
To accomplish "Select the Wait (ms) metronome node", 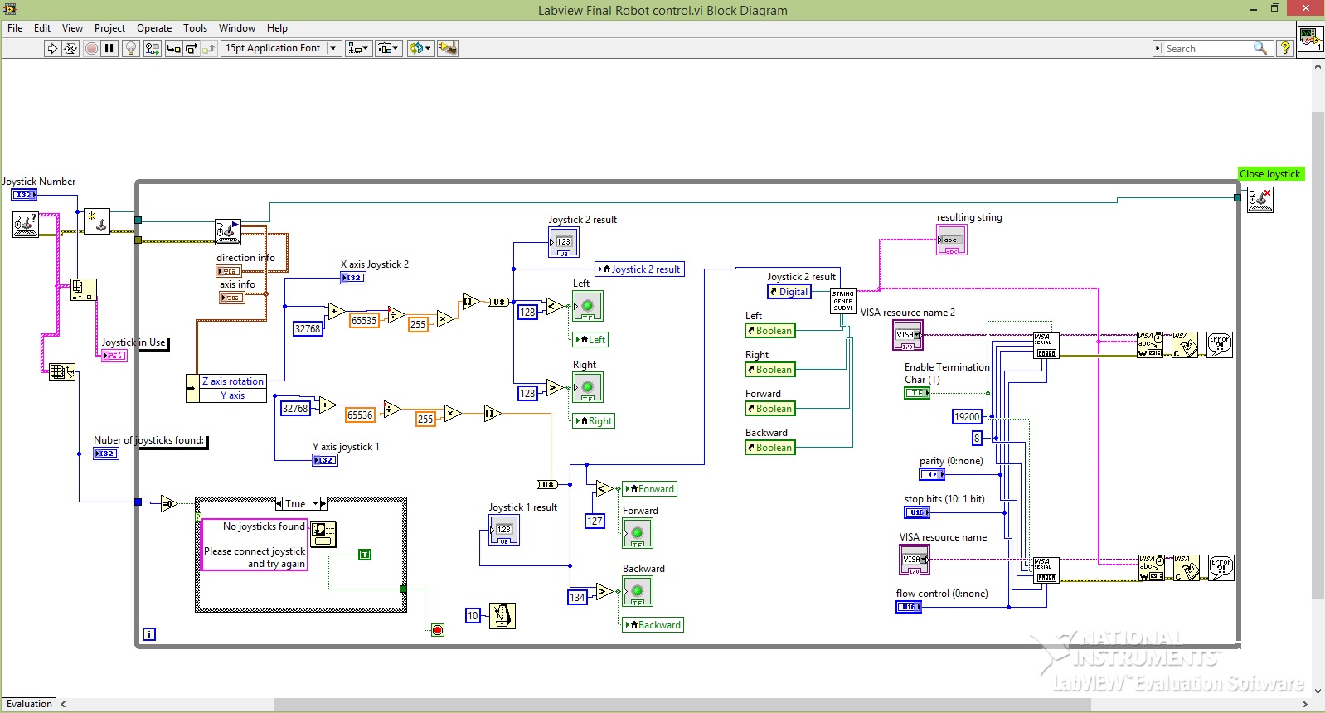I will point(502,615).
